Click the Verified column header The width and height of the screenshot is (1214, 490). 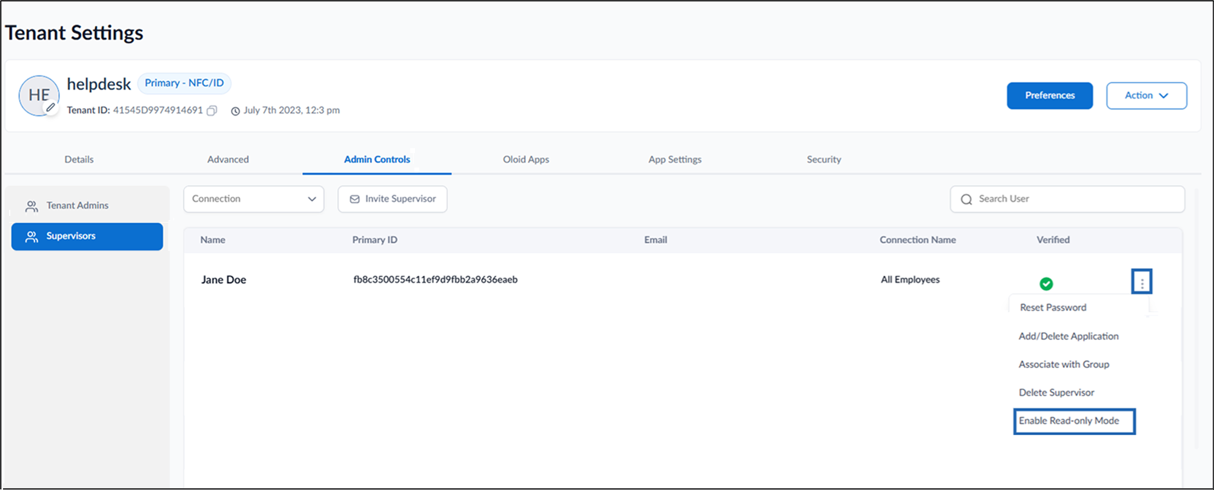pyautogui.click(x=1053, y=240)
